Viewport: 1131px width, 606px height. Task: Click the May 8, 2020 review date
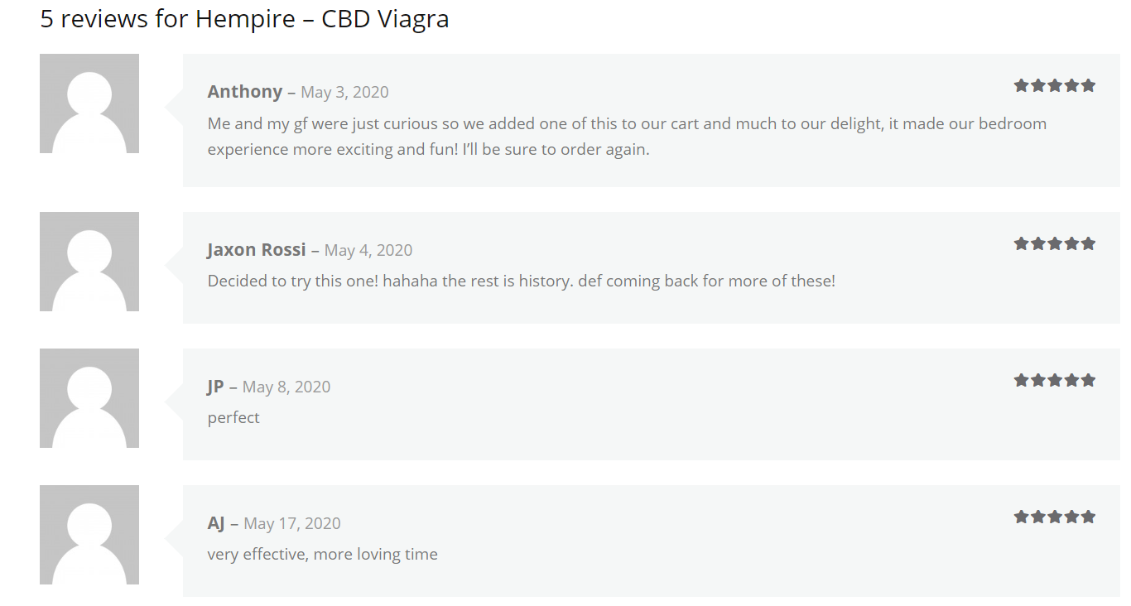286,387
